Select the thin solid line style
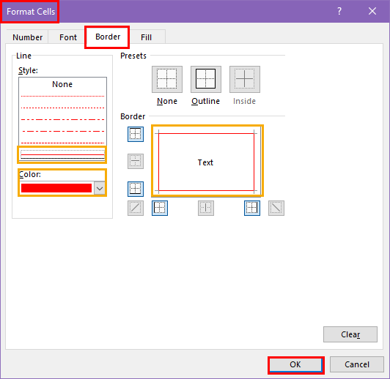The height and width of the screenshot is (379, 390). pos(62,155)
